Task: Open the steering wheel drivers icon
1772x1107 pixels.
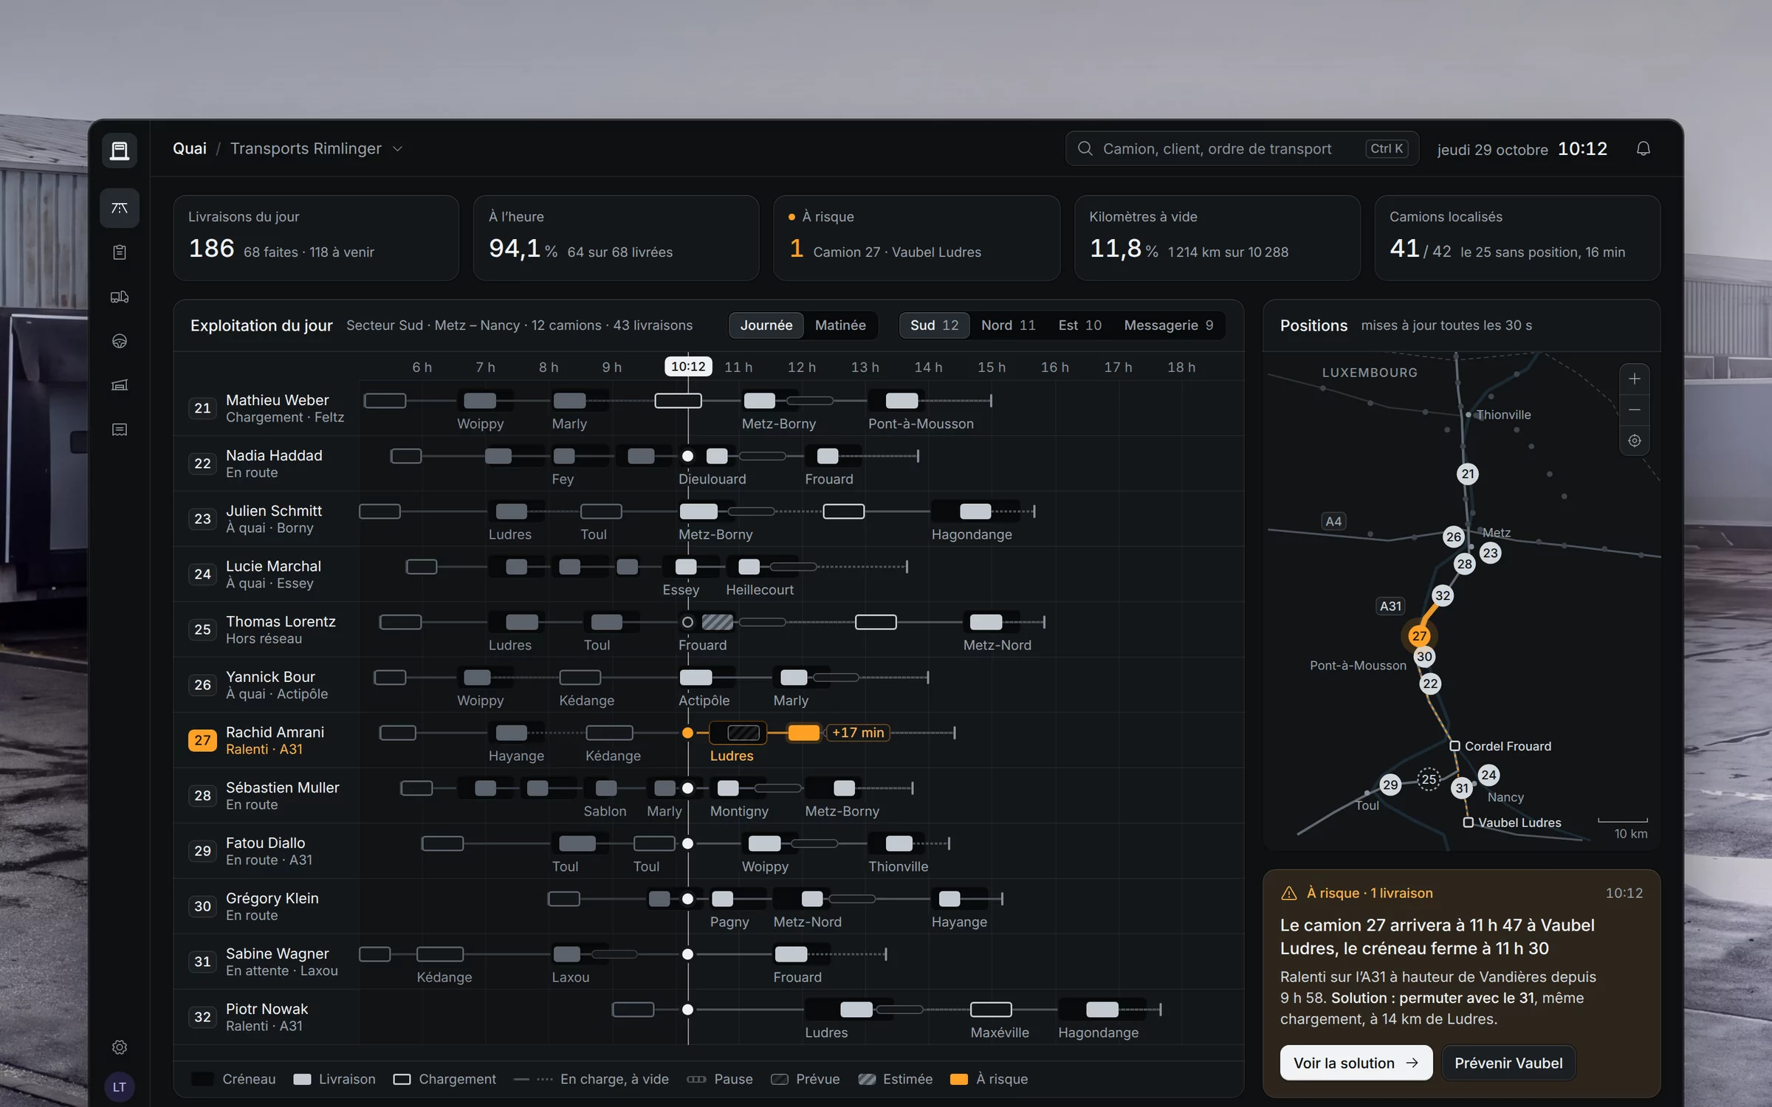Action: click(x=120, y=341)
